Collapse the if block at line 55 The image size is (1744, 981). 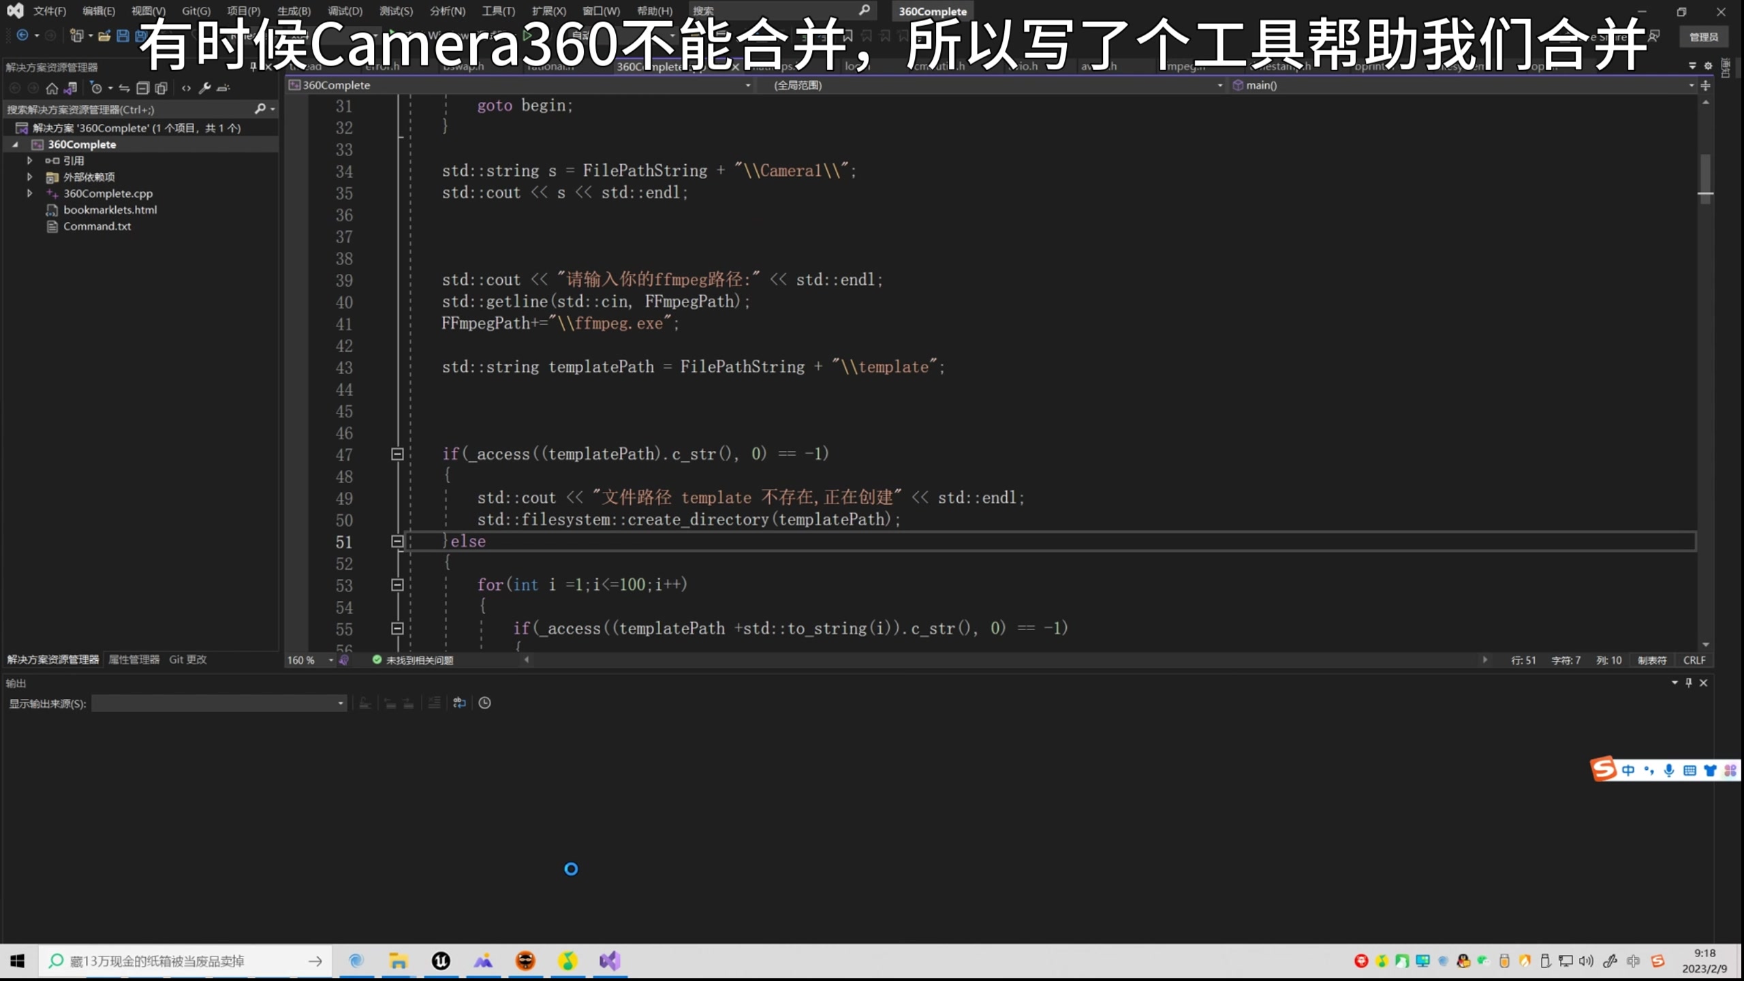coord(397,629)
